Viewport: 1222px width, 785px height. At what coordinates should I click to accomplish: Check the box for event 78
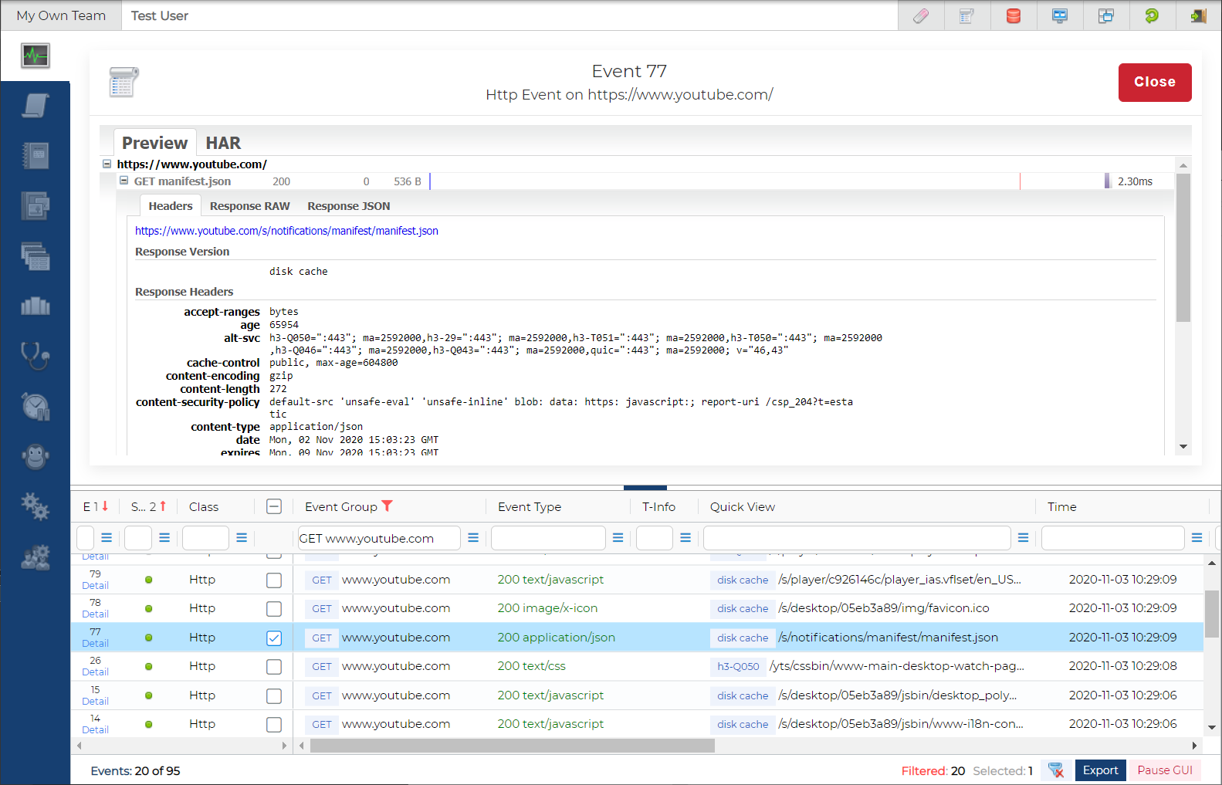(274, 609)
